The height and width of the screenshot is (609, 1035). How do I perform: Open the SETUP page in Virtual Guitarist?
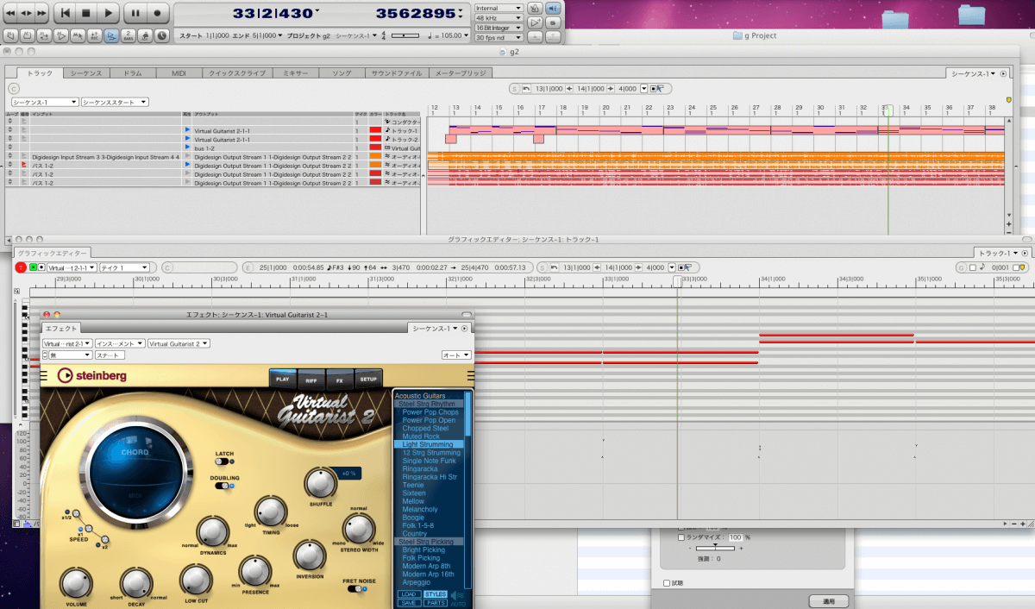368,379
